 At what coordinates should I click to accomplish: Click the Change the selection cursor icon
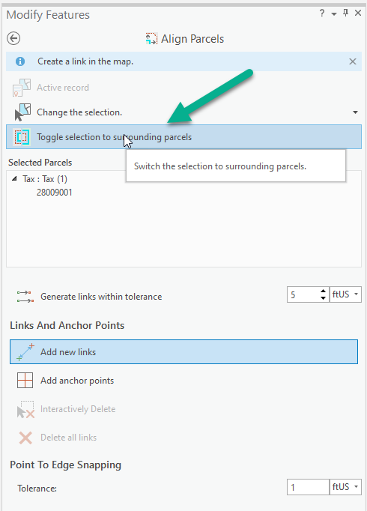22,112
